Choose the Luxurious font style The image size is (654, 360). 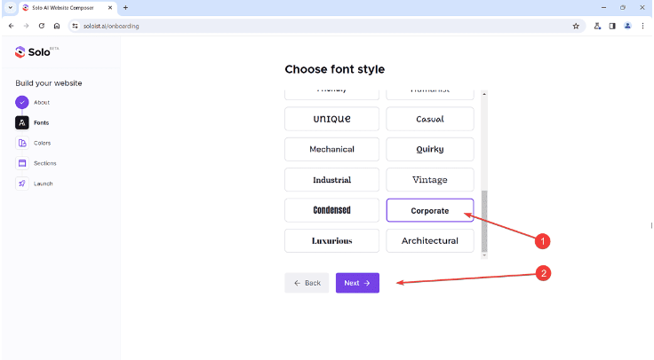tap(331, 240)
